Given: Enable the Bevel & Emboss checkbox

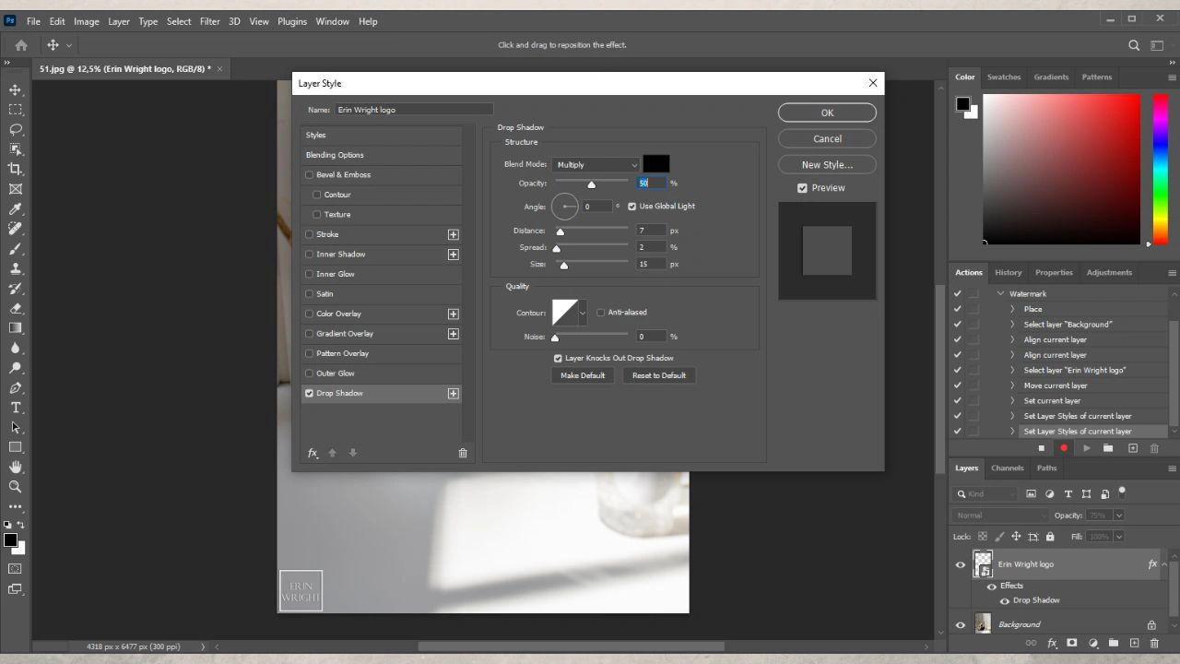Looking at the screenshot, I should [310, 174].
